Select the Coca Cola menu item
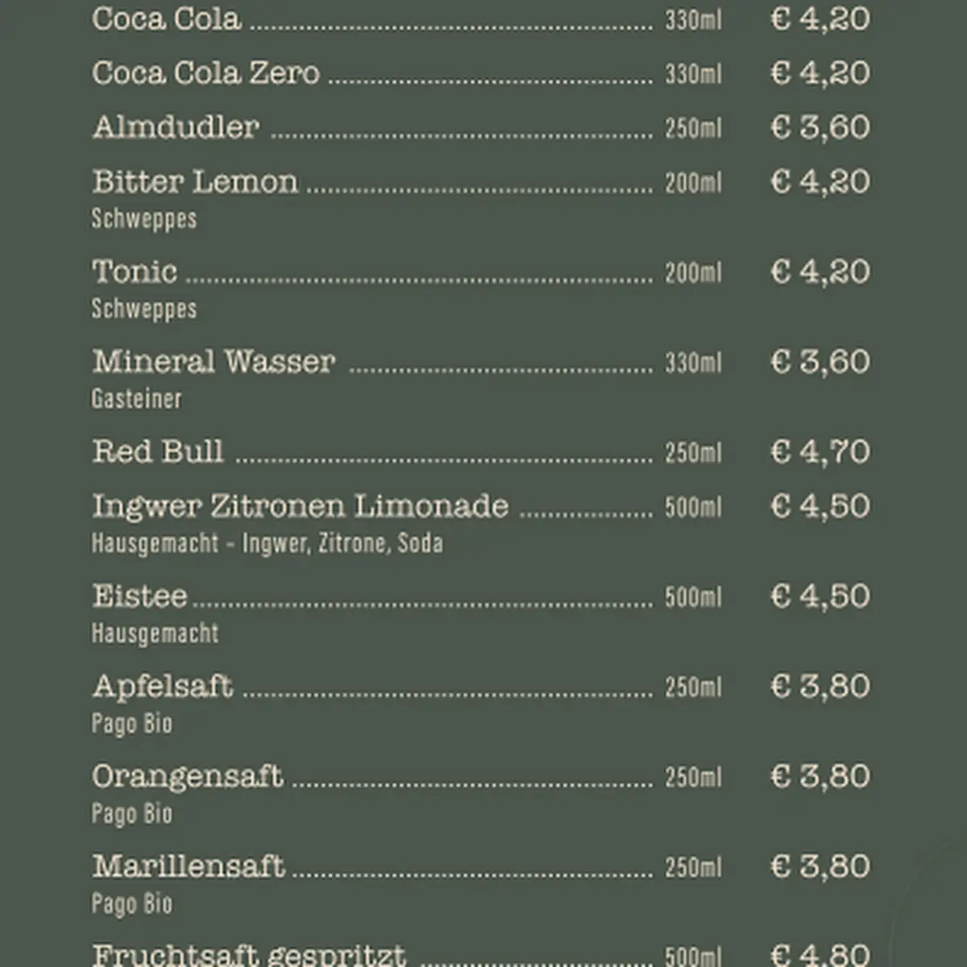967x967 pixels. 166,18
